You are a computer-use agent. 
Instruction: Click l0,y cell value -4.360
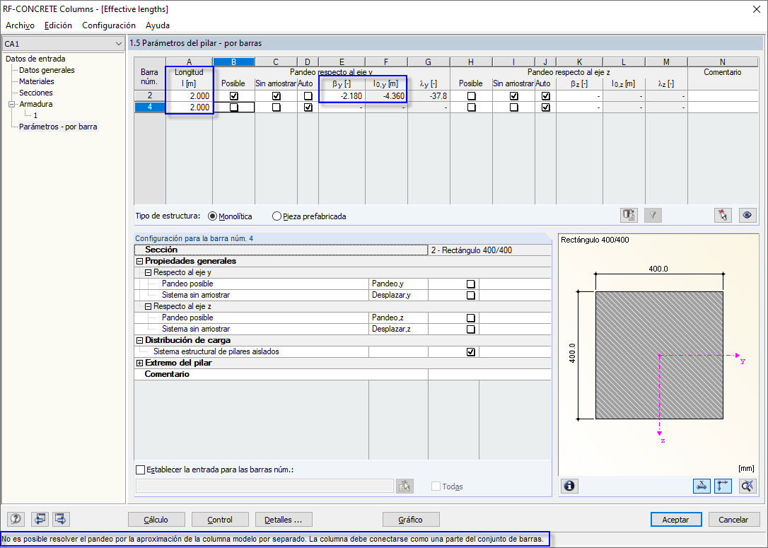(386, 96)
